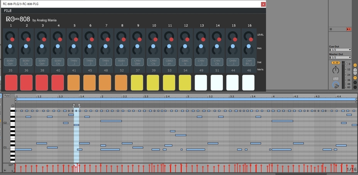Trigger the red pad for channel 2
This screenshot has width=358, height=175.
point(27,83)
